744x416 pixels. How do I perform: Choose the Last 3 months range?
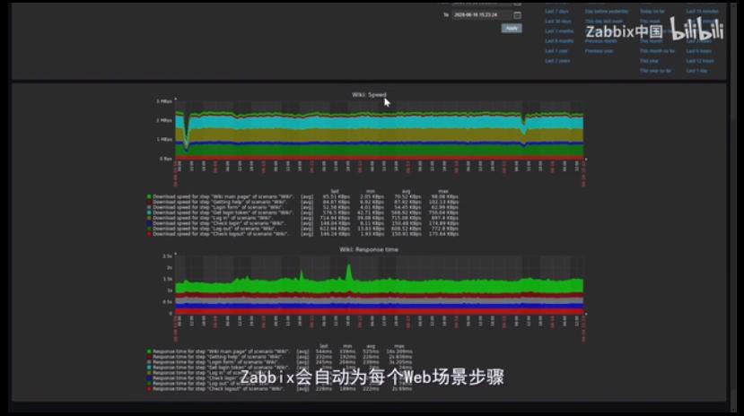tap(559, 31)
